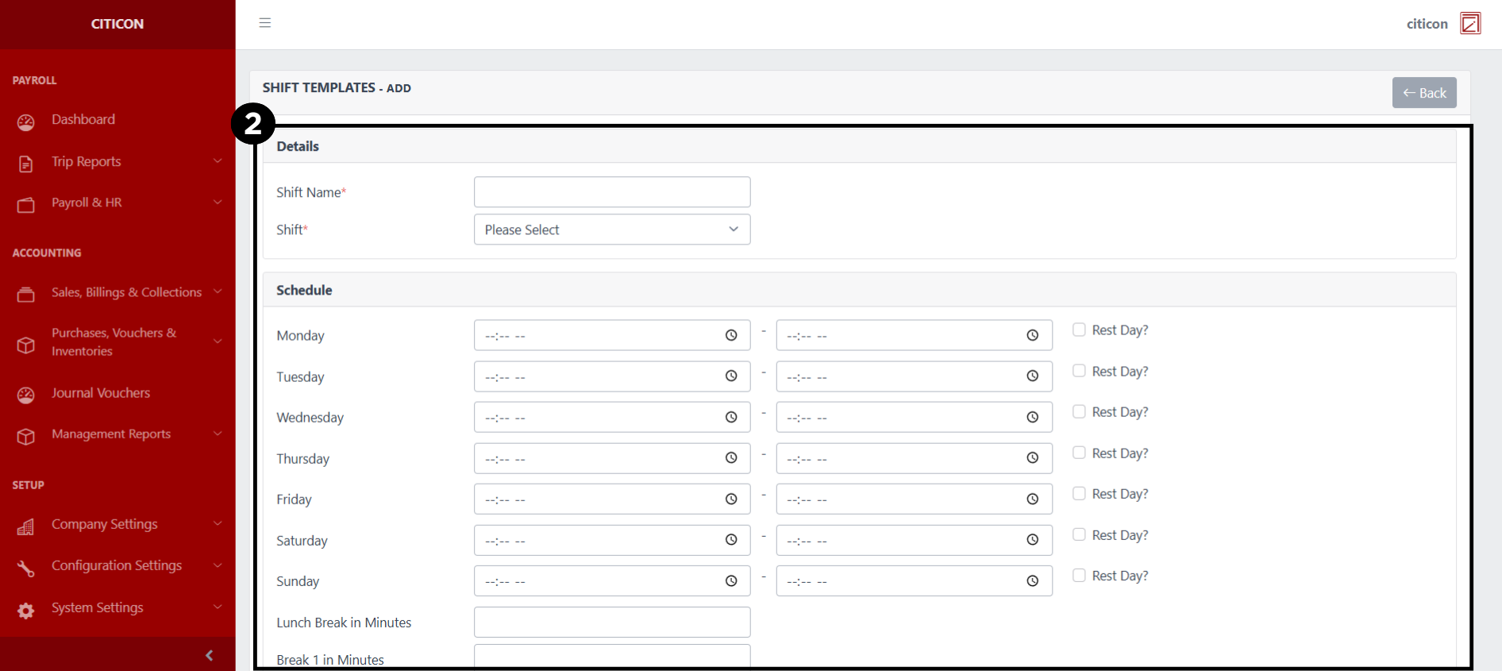This screenshot has height=671, width=1502.
Task: Click the Monday start time field
Action: pos(612,335)
